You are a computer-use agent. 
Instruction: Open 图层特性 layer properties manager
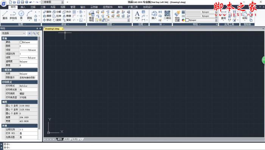tap(92, 16)
